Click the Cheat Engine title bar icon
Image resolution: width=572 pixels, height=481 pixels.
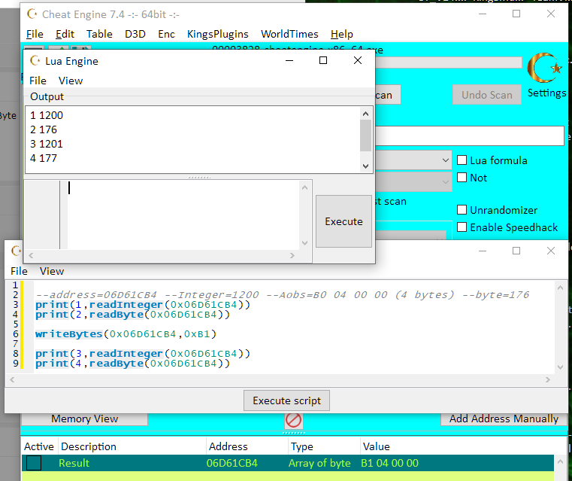[32, 14]
